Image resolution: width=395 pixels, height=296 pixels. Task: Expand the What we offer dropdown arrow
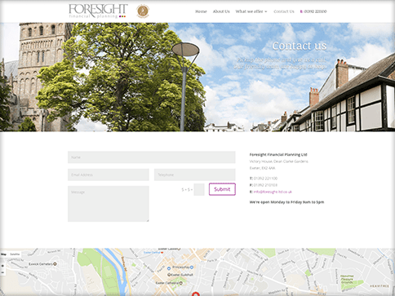pos(266,11)
